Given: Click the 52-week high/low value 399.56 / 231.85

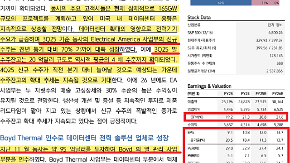Looking at the screenshot, I should coord(269,48).
